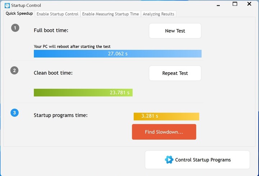Viewport: 259px width, 176px height.
Task: Click the red Find Slowdown button
Action: point(164,132)
